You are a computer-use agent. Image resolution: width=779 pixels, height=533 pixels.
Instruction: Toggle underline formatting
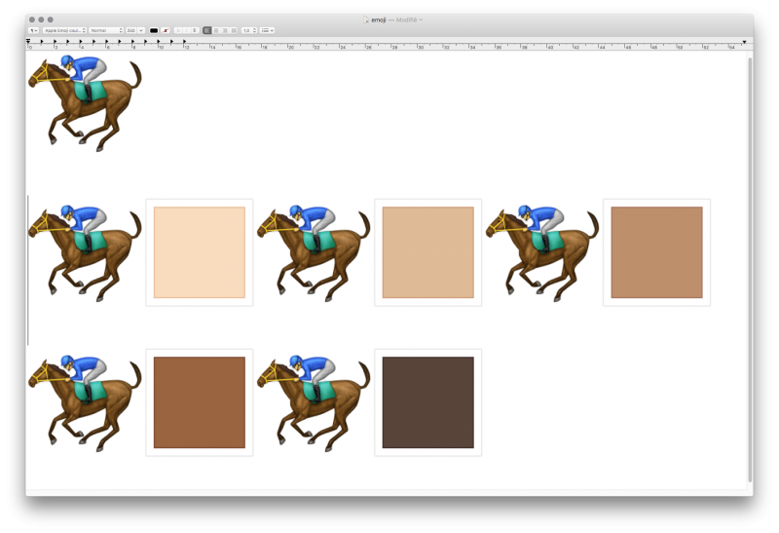195,30
